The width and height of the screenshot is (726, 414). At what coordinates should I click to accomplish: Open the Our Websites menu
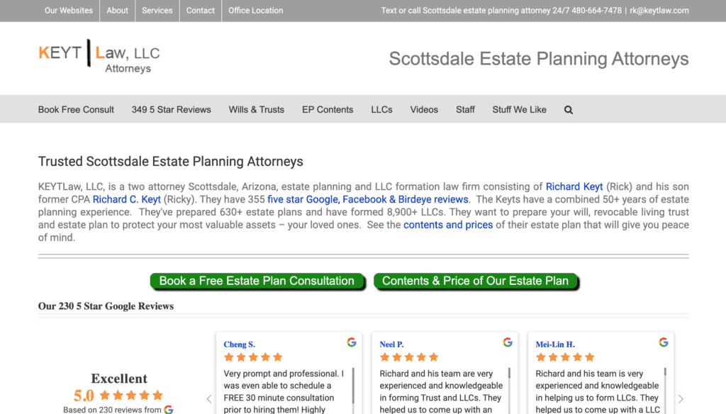click(x=69, y=11)
